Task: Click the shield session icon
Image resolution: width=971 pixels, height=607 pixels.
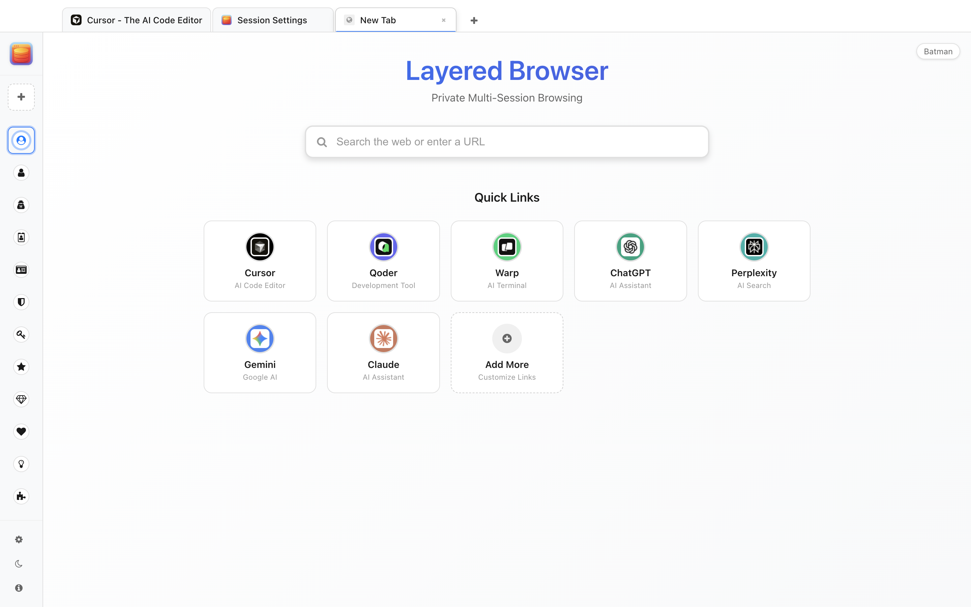Action: (21, 302)
